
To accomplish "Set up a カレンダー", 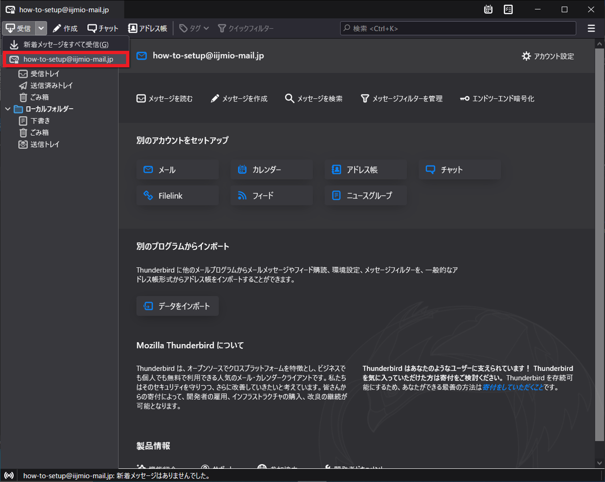I will (x=272, y=170).
